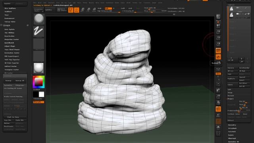Select the white main color swatch

tap(41, 94)
